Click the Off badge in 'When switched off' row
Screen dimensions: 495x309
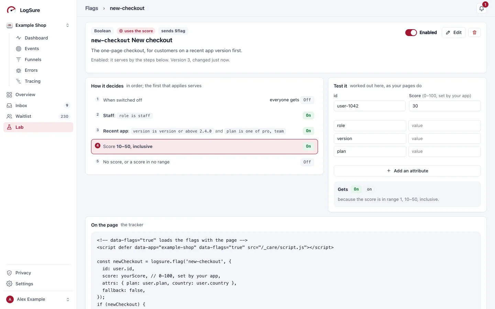(x=307, y=100)
